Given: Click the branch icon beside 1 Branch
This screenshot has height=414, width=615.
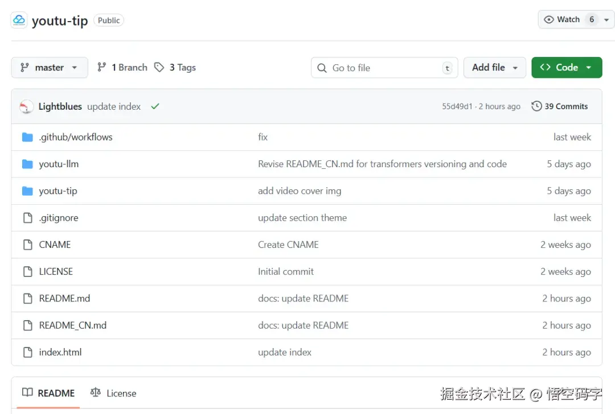Looking at the screenshot, I should 101,67.
